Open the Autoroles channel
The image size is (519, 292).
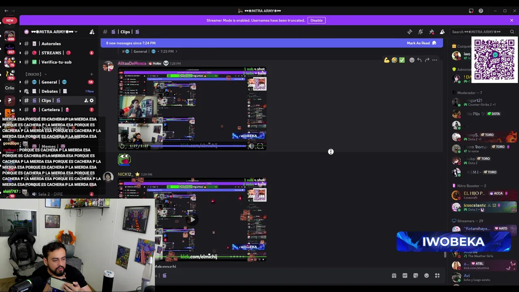59,44
